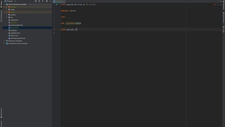The width and height of the screenshot is (225, 127).
Task: Expand Scratches and Consoles node
Action: pos(4,43)
